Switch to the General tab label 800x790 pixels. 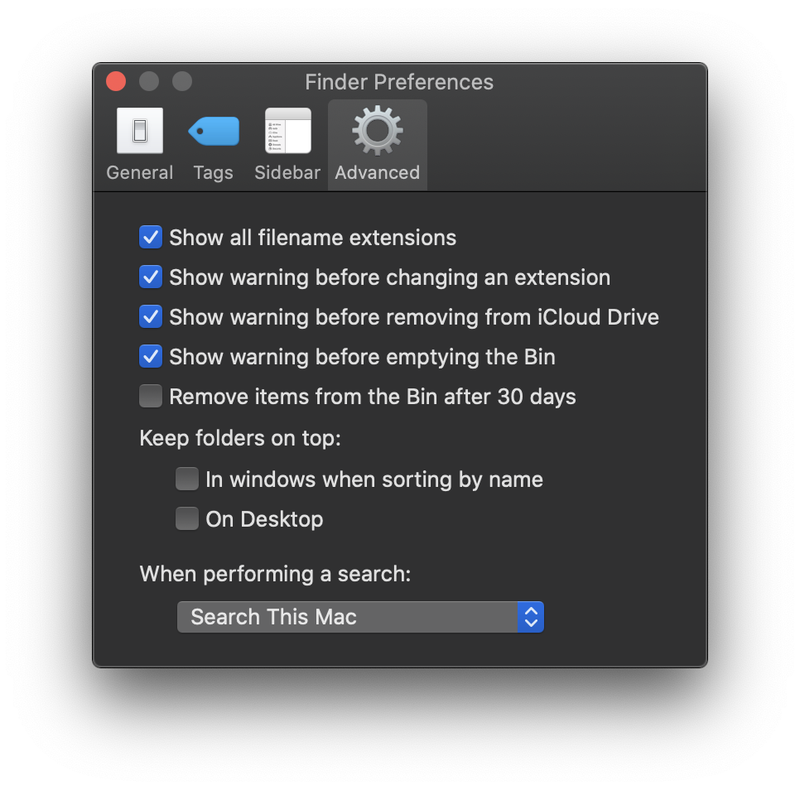coord(140,173)
